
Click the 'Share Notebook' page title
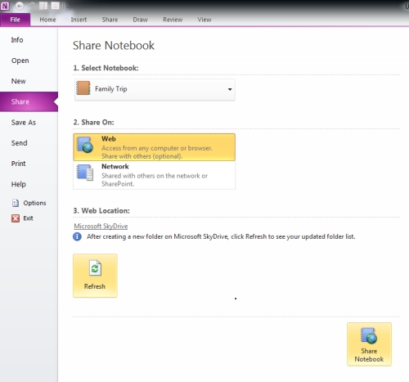(x=114, y=45)
